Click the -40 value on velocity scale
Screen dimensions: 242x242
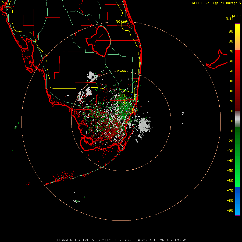230,161
